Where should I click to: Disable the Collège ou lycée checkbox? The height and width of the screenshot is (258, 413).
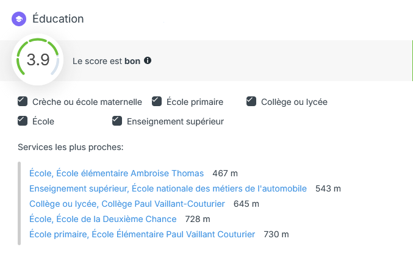point(251,101)
